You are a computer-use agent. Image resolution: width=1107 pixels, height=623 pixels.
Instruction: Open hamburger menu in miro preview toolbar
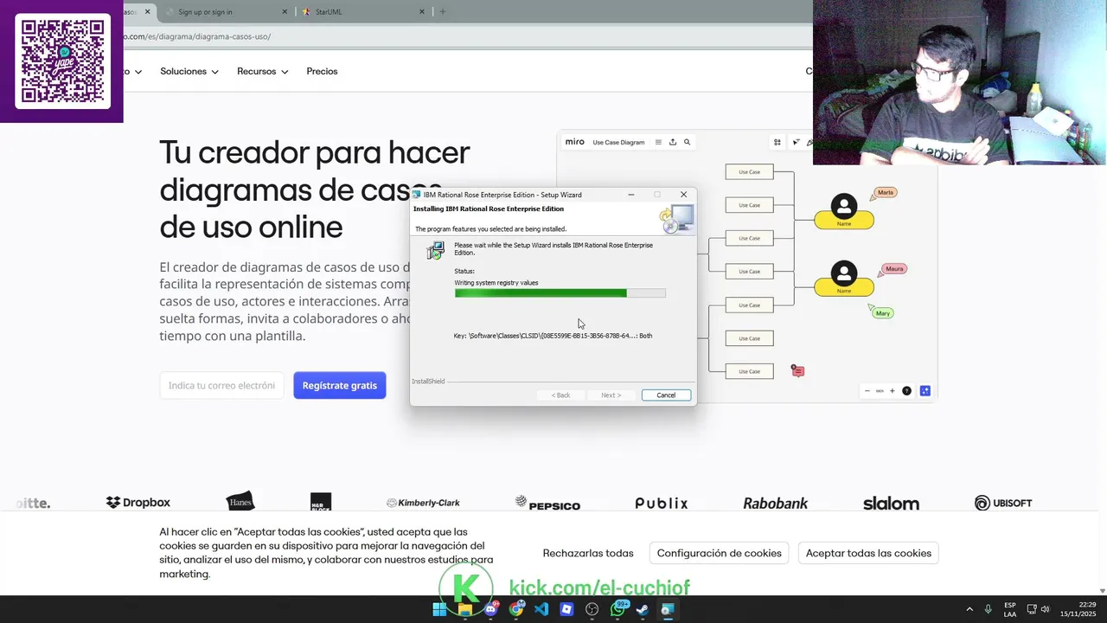[x=658, y=142]
